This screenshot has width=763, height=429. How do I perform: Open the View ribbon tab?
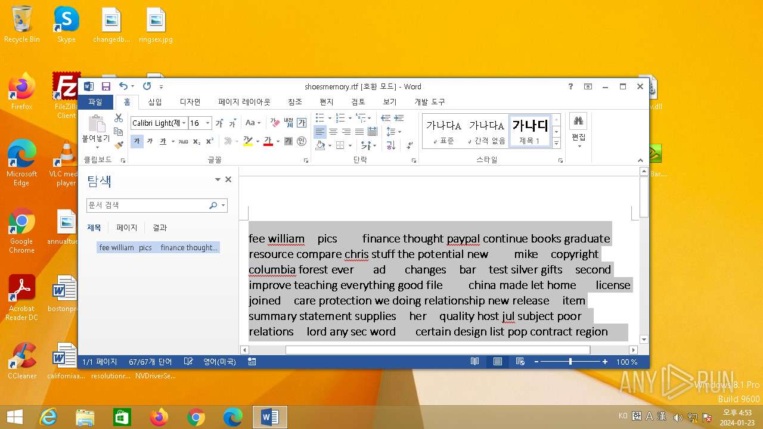click(x=390, y=102)
